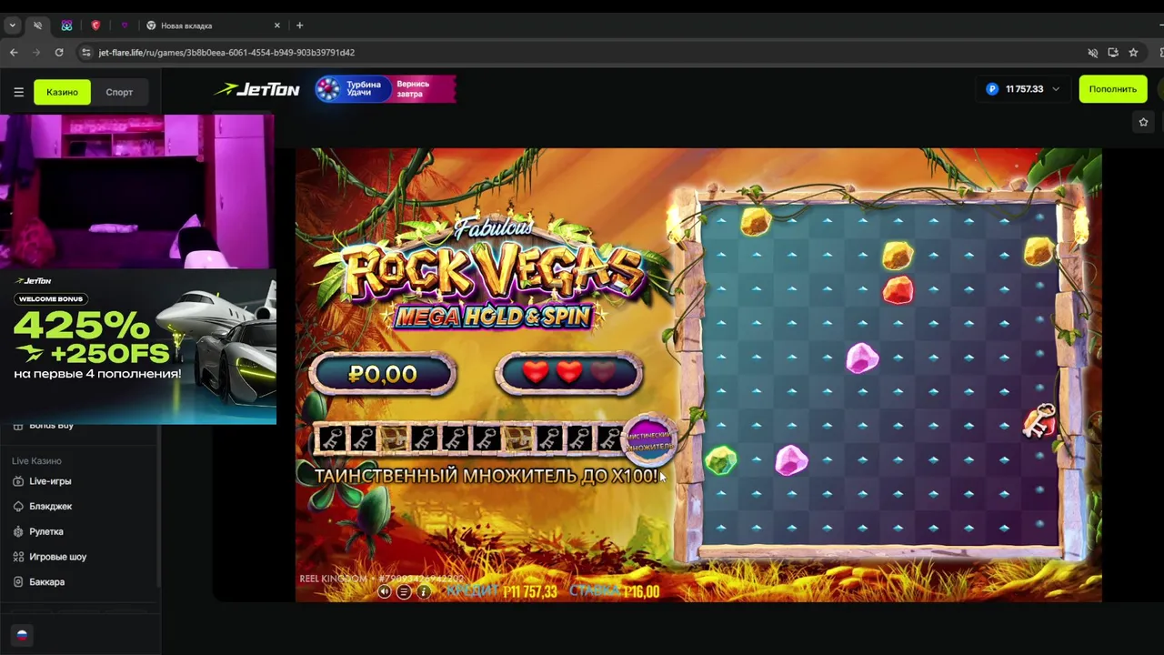Close the 'Новая вкладка' tab
This screenshot has width=1164, height=655.
[x=278, y=25]
